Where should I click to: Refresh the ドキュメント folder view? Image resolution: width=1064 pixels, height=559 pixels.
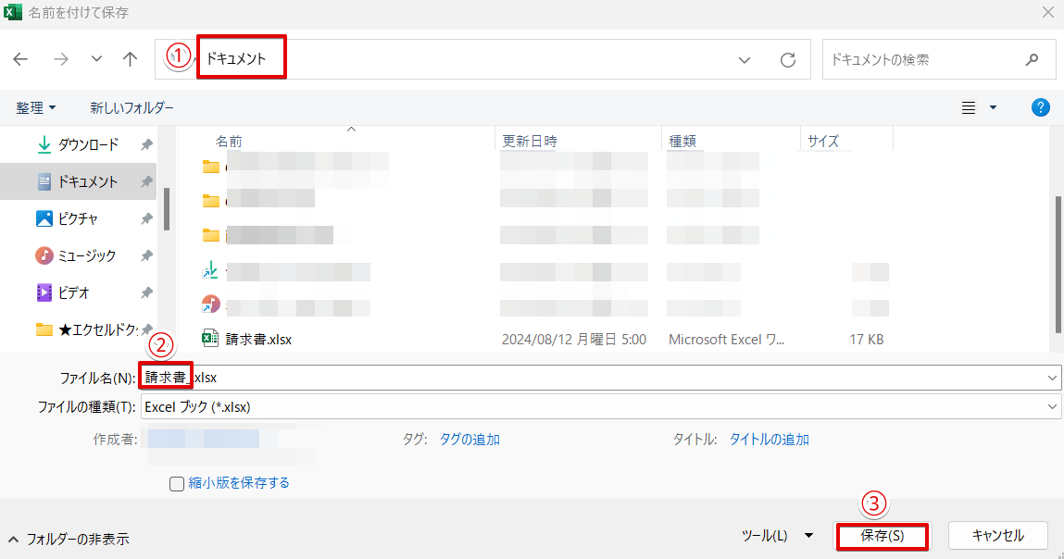tap(787, 58)
